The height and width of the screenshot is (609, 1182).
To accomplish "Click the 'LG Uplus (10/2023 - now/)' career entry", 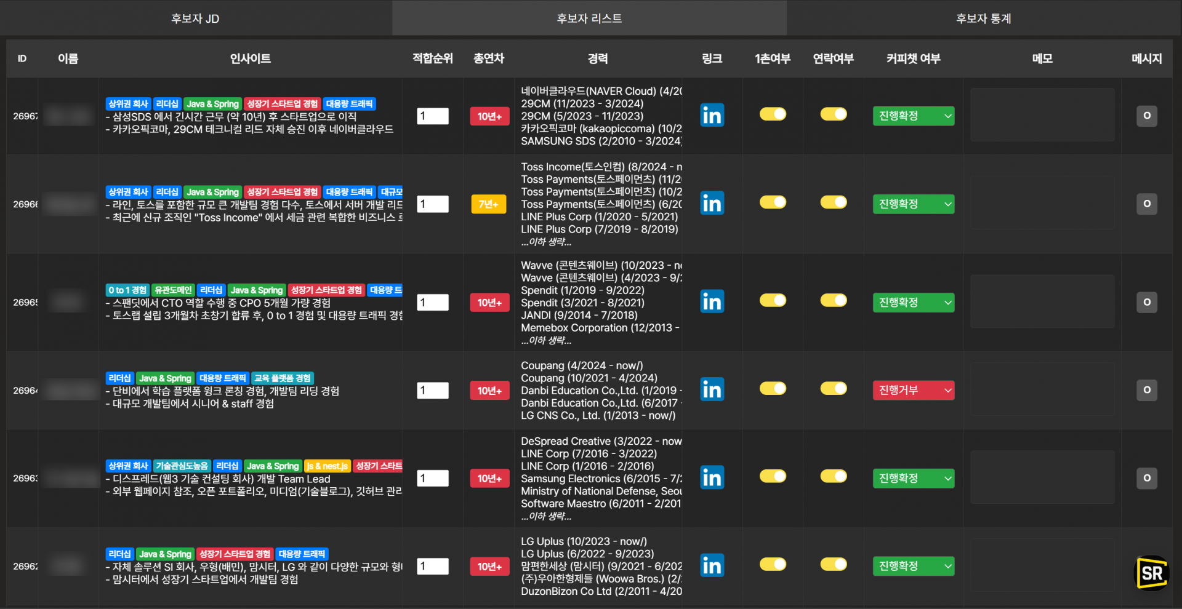I will (584, 541).
